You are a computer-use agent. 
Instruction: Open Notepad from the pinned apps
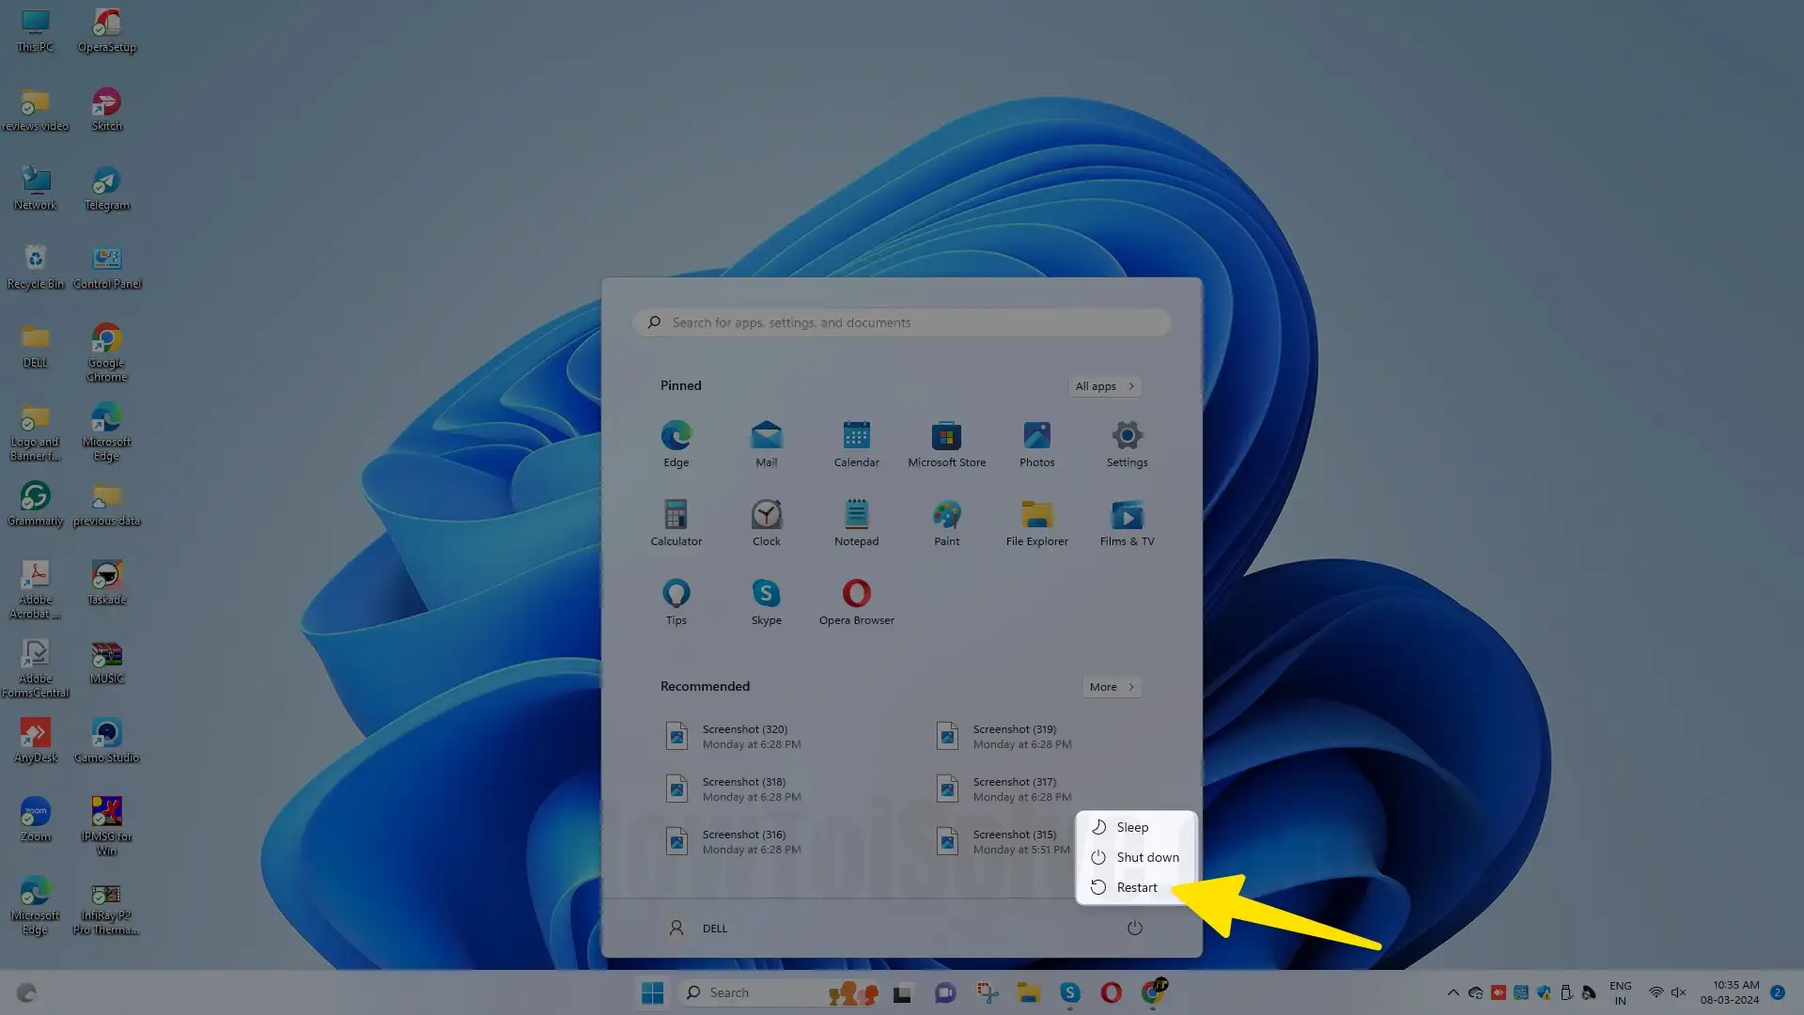pyautogui.click(x=856, y=523)
